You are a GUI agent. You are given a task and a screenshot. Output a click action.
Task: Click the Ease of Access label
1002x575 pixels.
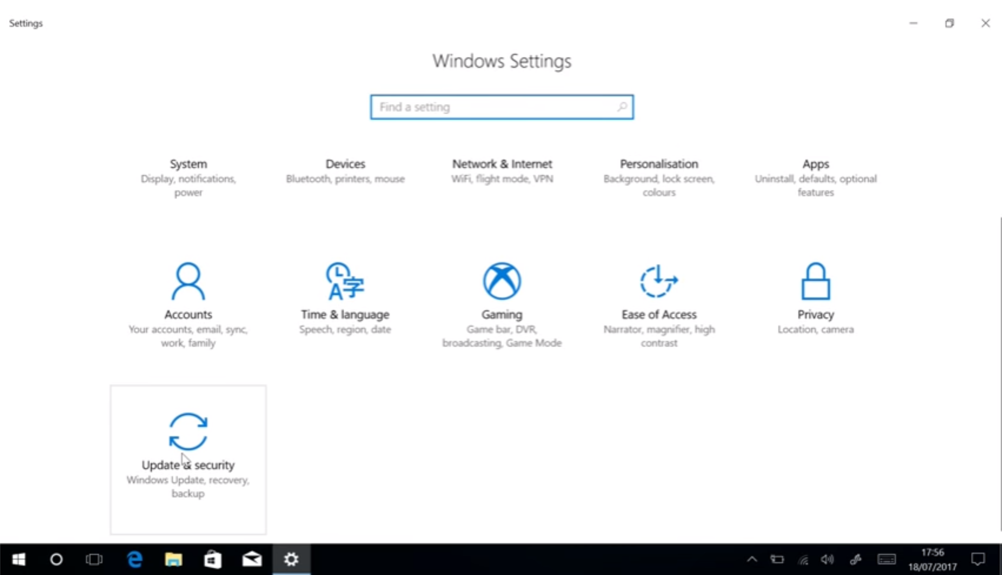[659, 314]
